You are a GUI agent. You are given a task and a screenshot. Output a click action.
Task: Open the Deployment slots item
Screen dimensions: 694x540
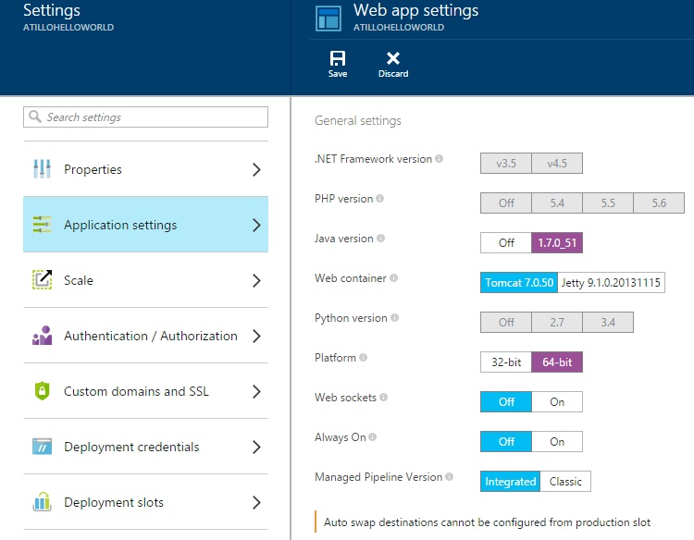(x=145, y=502)
